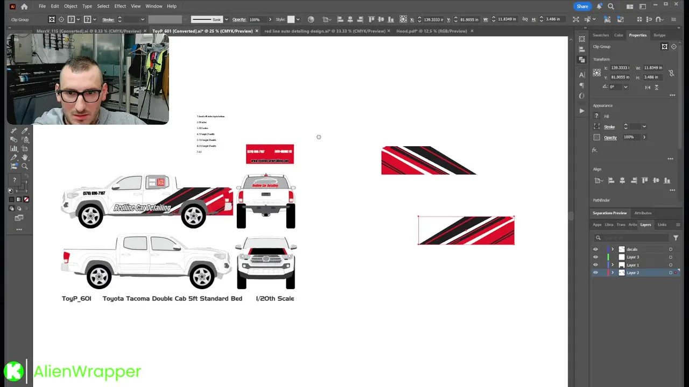Toggle visibility of Layer 1

click(595, 265)
